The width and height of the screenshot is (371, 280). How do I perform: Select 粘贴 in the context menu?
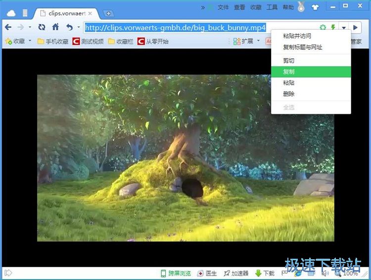pyautogui.click(x=311, y=83)
